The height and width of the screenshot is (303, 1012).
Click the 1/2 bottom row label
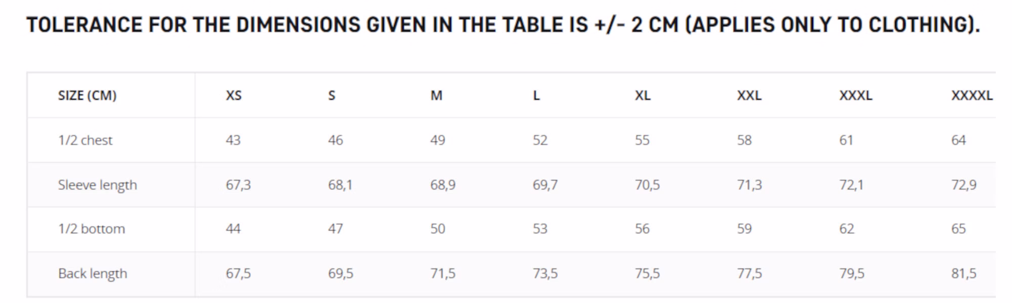(x=92, y=229)
